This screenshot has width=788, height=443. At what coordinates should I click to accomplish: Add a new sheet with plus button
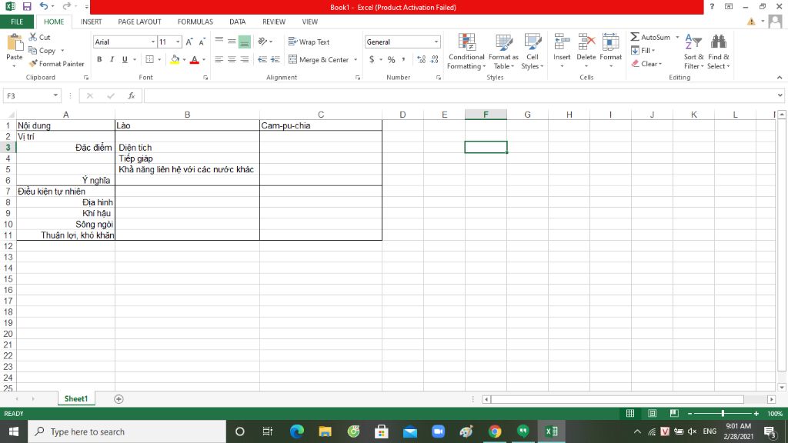(x=119, y=399)
